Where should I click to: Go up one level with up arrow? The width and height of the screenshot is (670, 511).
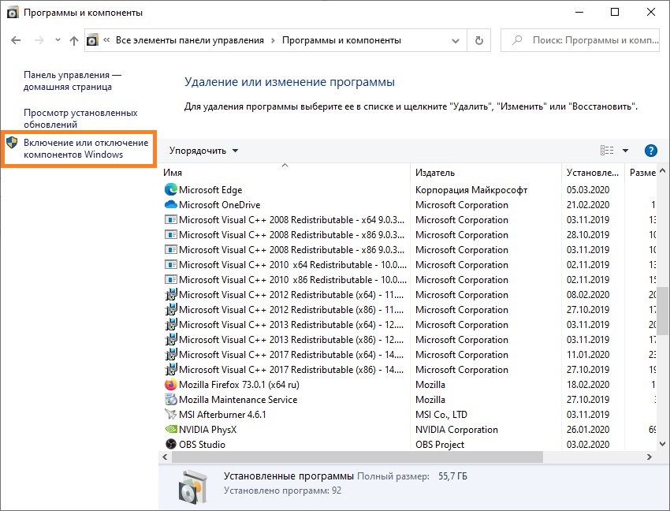click(74, 40)
